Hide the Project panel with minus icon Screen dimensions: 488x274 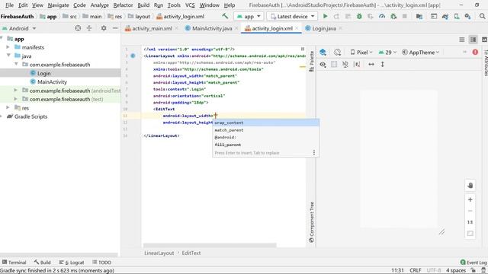coord(115,28)
